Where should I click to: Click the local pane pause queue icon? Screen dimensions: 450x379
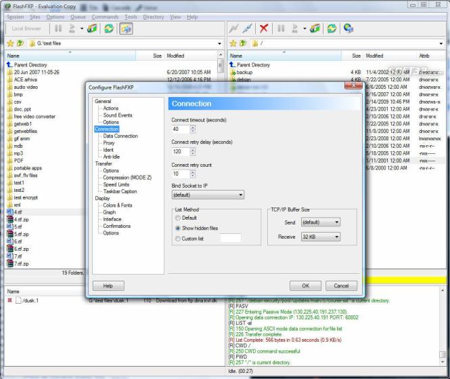58,28
